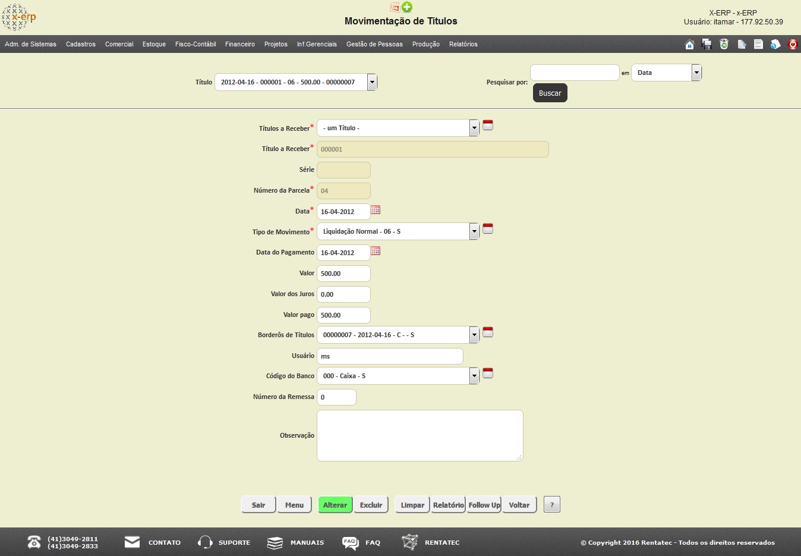Screen dimensions: 801x556
Task: Click the floppy disks save icon
Action: 707,44
